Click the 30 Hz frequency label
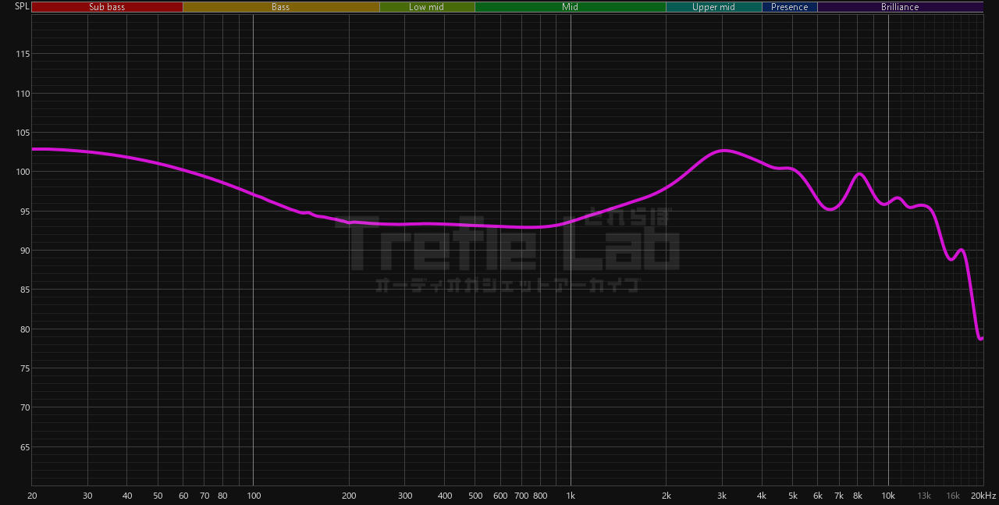Image resolution: width=999 pixels, height=505 pixels. click(x=88, y=496)
